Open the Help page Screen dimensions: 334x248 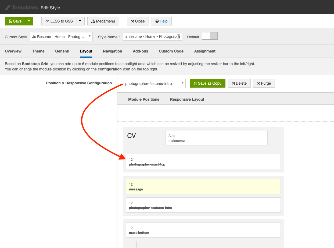click(x=161, y=21)
